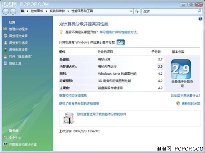Click software box icon in lower panel

click(68, 118)
